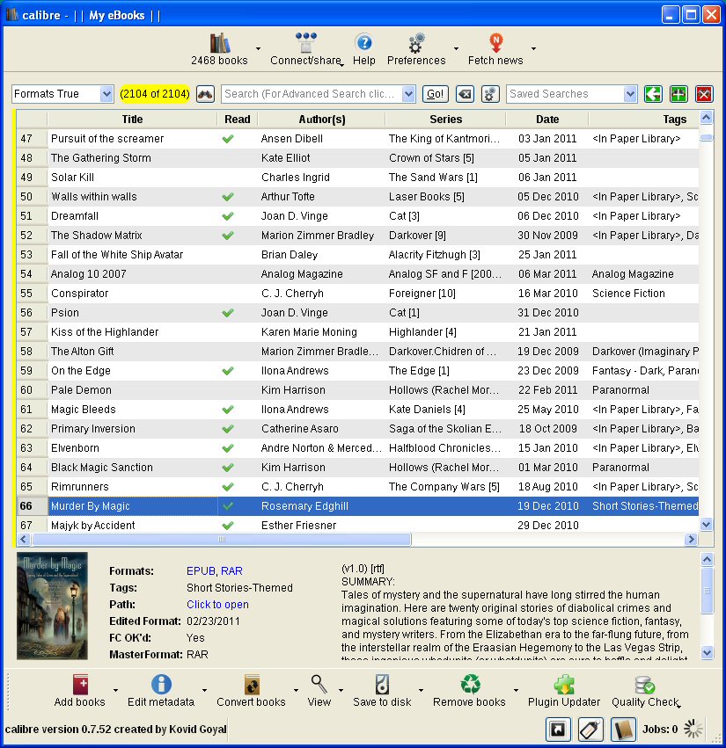Click the Murder By Magic cover thumbnail
The height and width of the screenshot is (748, 726).
[x=52, y=606]
